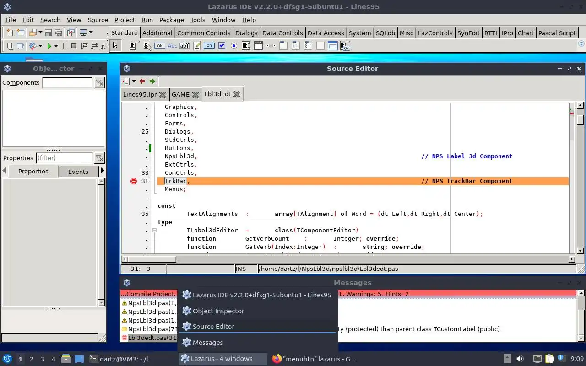Select the TEdit palette component
Image resolution: width=586 pixels, height=366 pixels.
[x=184, y=45]
